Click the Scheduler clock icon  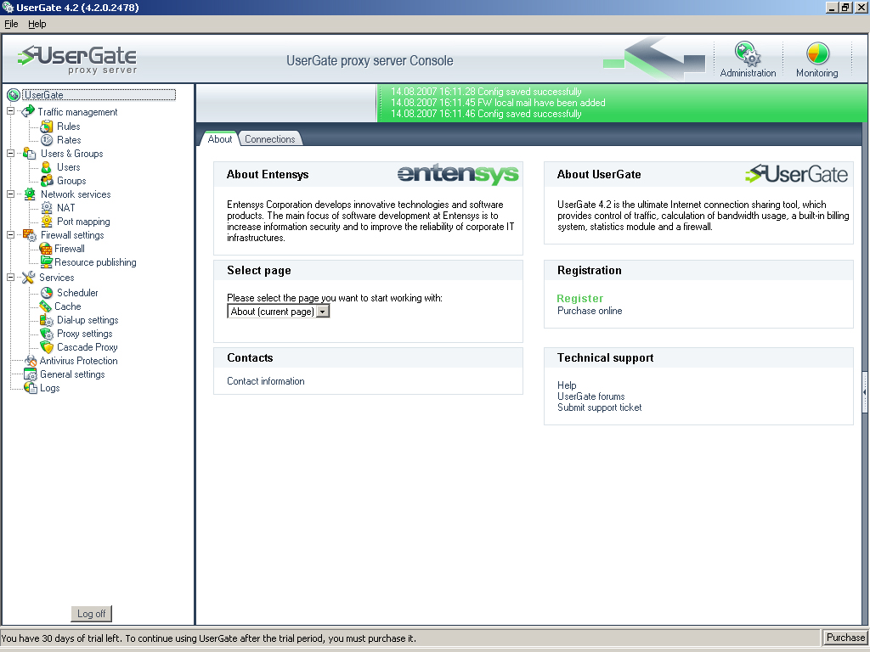coord(47,293)
